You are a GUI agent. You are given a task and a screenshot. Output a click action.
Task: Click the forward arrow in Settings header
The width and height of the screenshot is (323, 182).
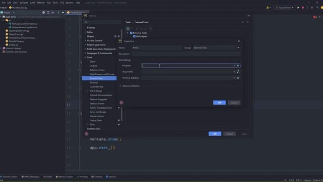point(248,22)
